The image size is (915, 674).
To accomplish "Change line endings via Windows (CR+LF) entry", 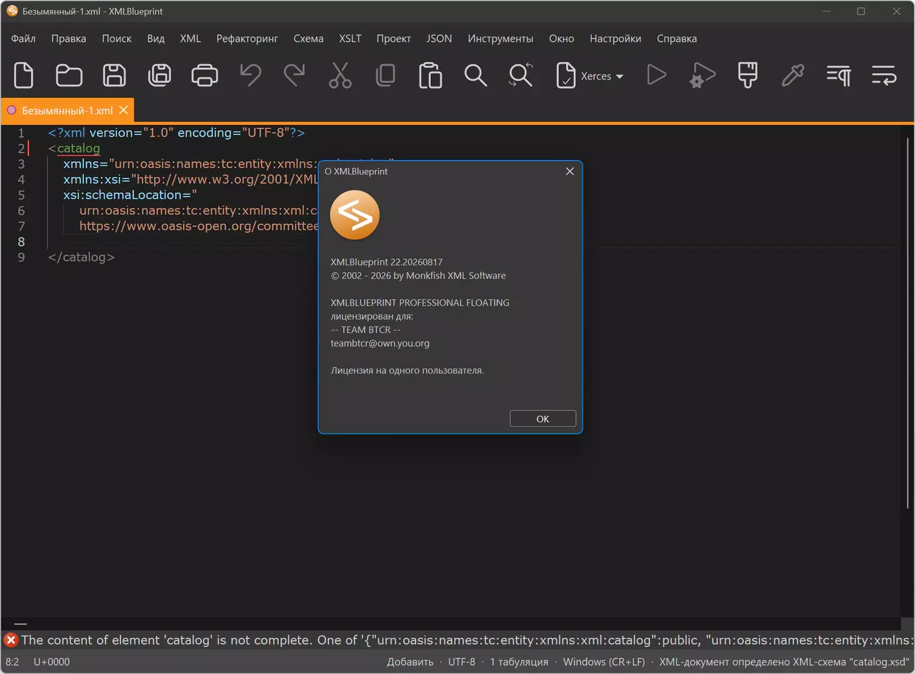I will point(604,661).
